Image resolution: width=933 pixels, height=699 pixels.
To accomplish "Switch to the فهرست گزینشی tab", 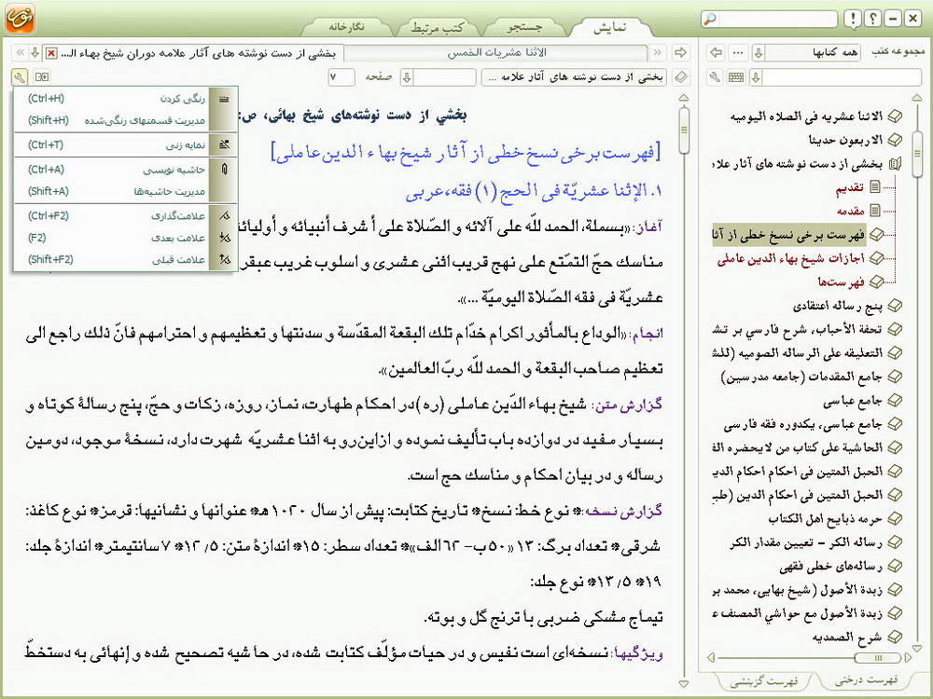I will [x=763, y=681].
